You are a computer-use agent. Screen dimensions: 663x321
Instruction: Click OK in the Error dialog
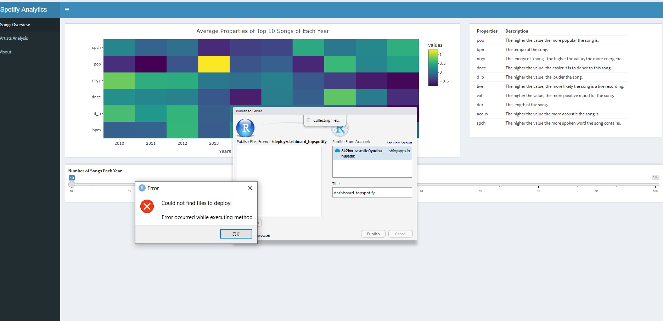tap(236, 234)
